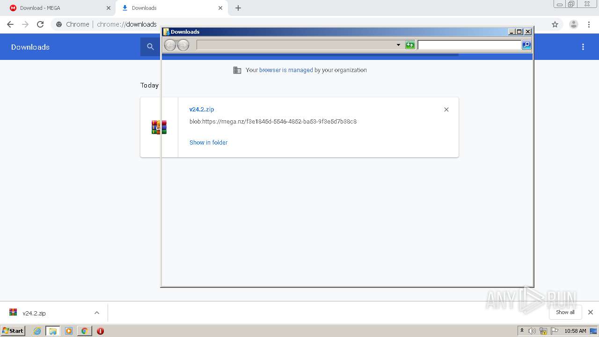Open the Windows Start menu
The height and width of the screenshot is (337, 599).
[x=13, y=331]
